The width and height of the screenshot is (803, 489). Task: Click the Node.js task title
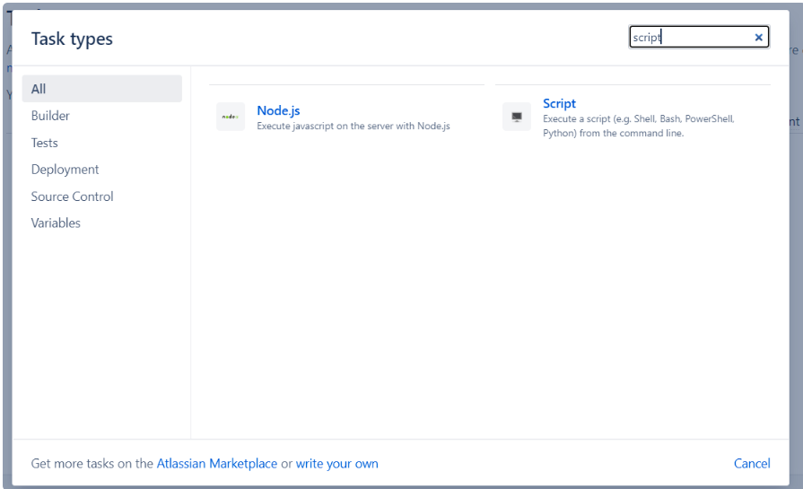[x=278, y=110]
